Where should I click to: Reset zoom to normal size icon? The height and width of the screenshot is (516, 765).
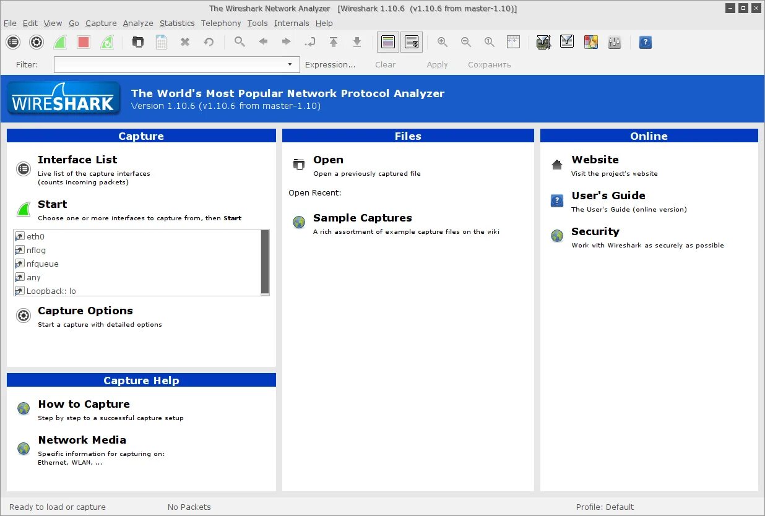point(490,42)
